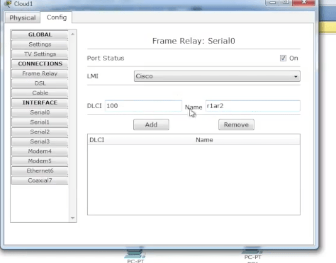Click the PC-PT device icon at bottom

135,252
